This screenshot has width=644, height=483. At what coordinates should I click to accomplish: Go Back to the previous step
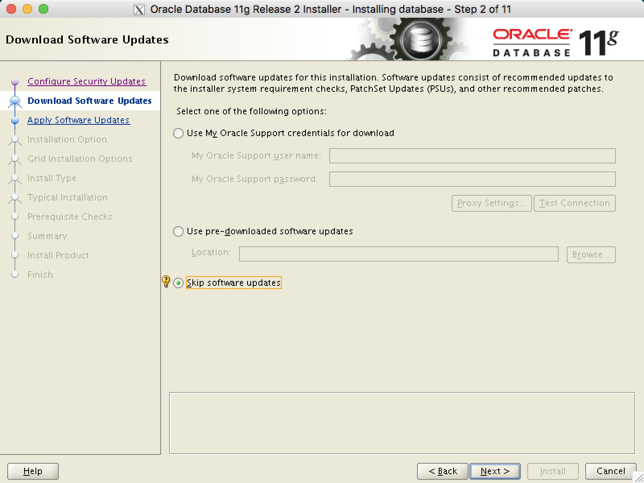pos(442,471)
